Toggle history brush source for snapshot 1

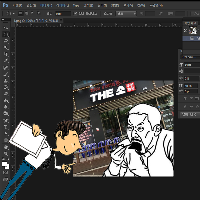click(185, 30)
